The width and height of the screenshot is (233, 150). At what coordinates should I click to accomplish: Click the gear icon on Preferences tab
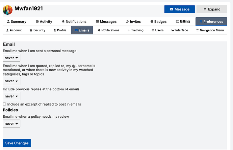(x=201, y=22)
